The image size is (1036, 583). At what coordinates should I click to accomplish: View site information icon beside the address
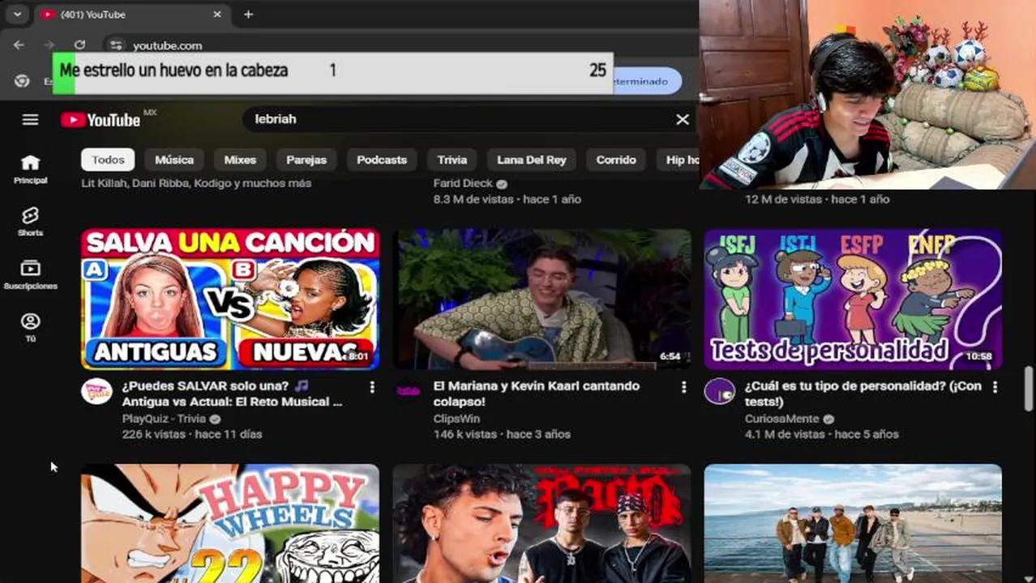click(116, 45)
